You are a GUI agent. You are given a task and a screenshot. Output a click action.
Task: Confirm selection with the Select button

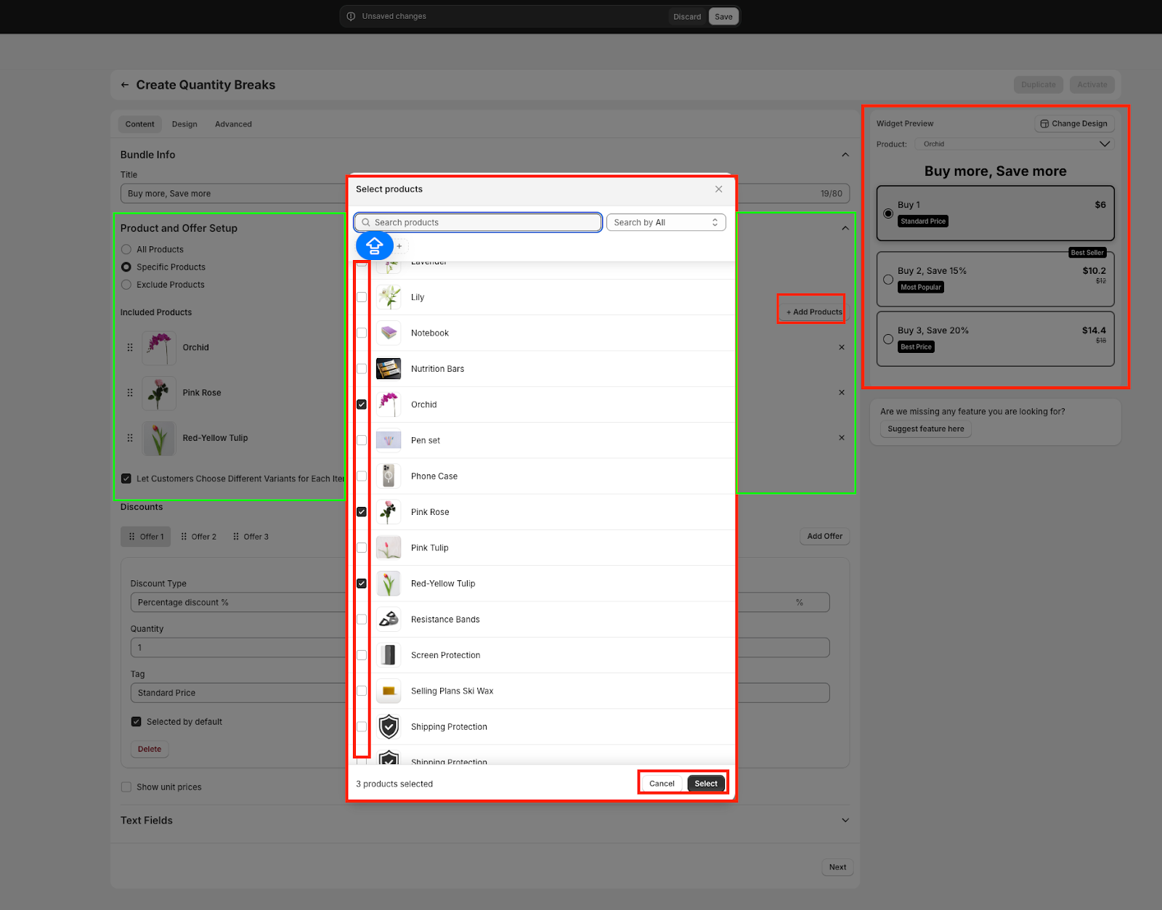(x=705, y=784)
